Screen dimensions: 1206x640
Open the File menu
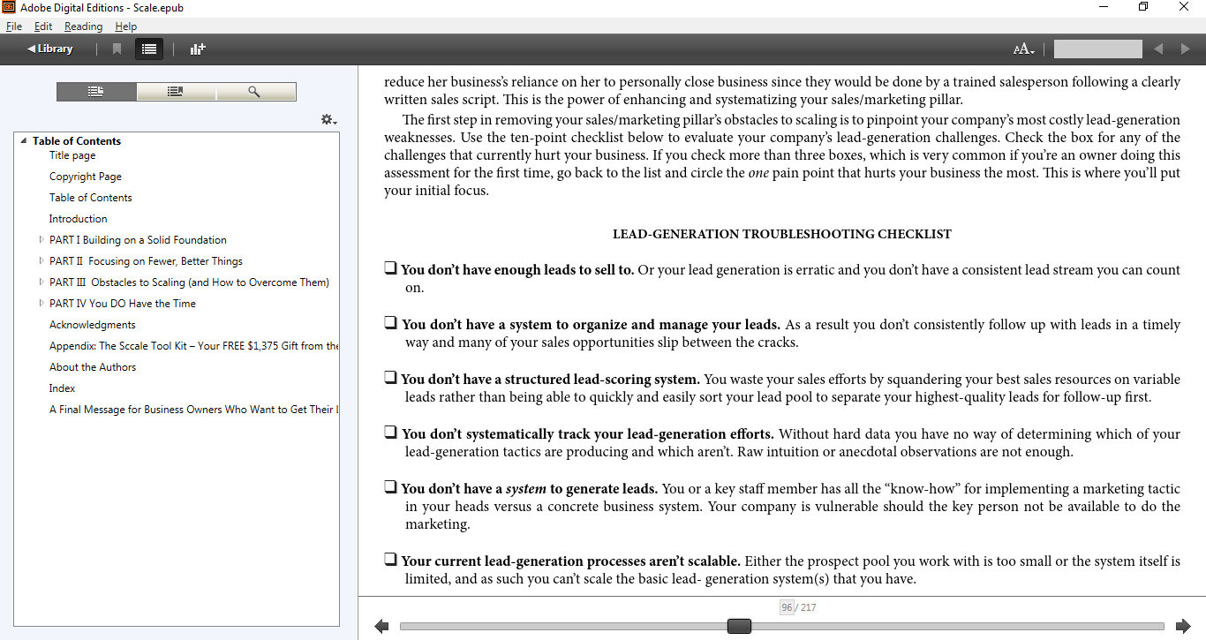point(14,26)
